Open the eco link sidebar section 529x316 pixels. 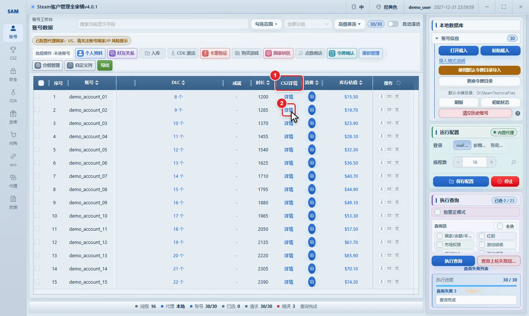click(x=13, y=159)
